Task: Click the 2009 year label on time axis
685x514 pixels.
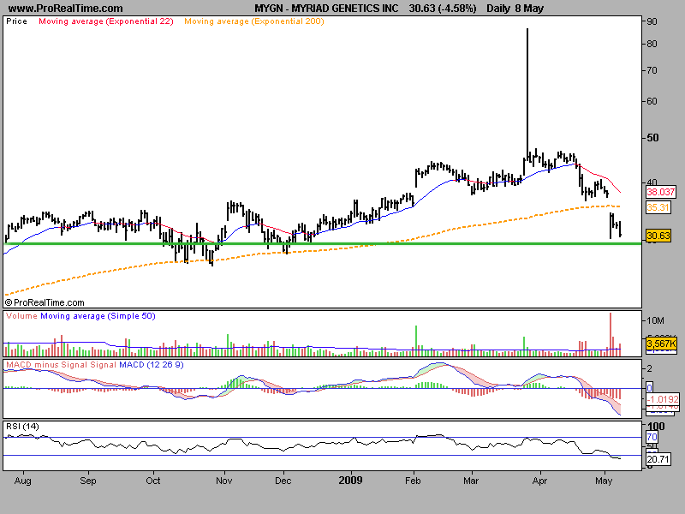Action: 350,481
